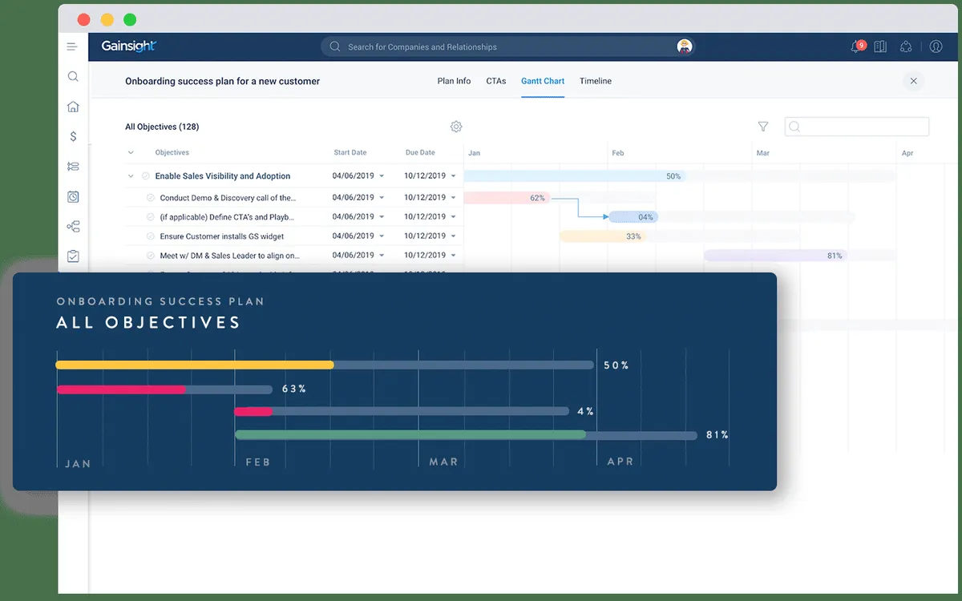The width and height of the screenshot is (962, 601).
Task: Open the dollar sign revenue icon
Action: (73, 136)
